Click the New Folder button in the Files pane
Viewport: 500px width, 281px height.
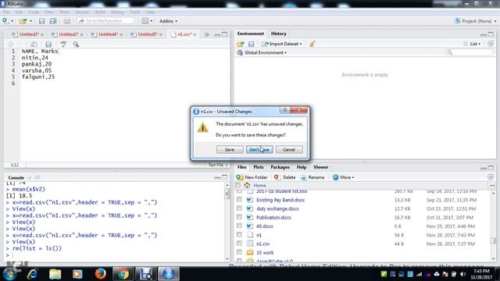[252, 177]
